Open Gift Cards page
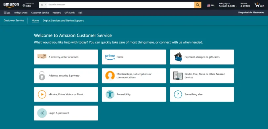The height and width of the screenshot is (129, 268). pos(69,13)
